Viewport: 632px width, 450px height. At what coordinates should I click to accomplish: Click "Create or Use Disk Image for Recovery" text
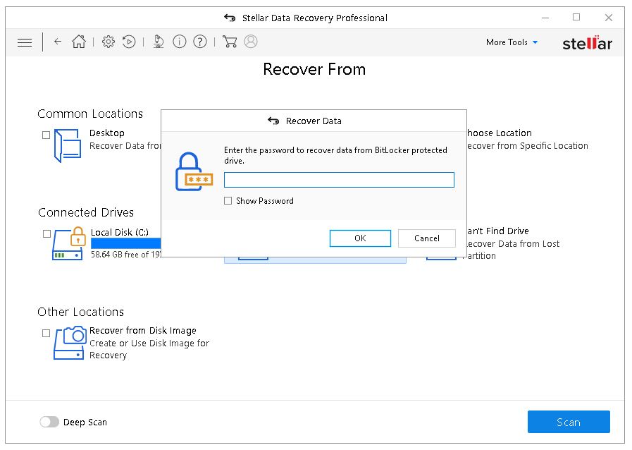149,349
